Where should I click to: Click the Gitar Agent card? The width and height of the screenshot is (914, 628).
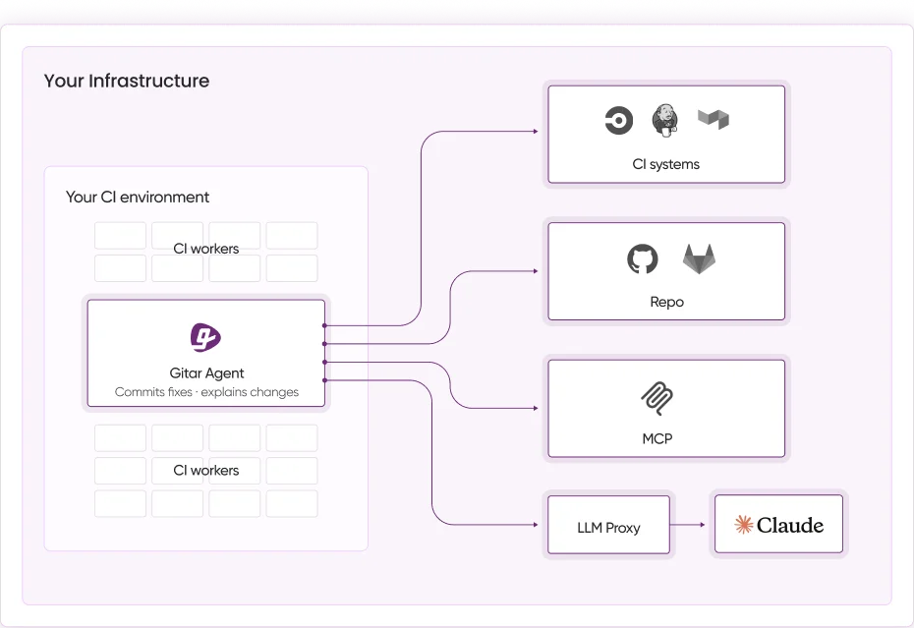(205, 353)
